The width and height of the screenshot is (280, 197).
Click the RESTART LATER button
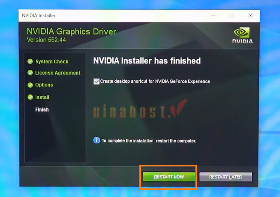click(x=226, y=177)
